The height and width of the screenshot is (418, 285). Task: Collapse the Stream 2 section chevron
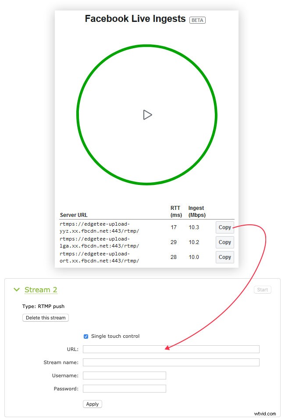(x=17, y=290)
